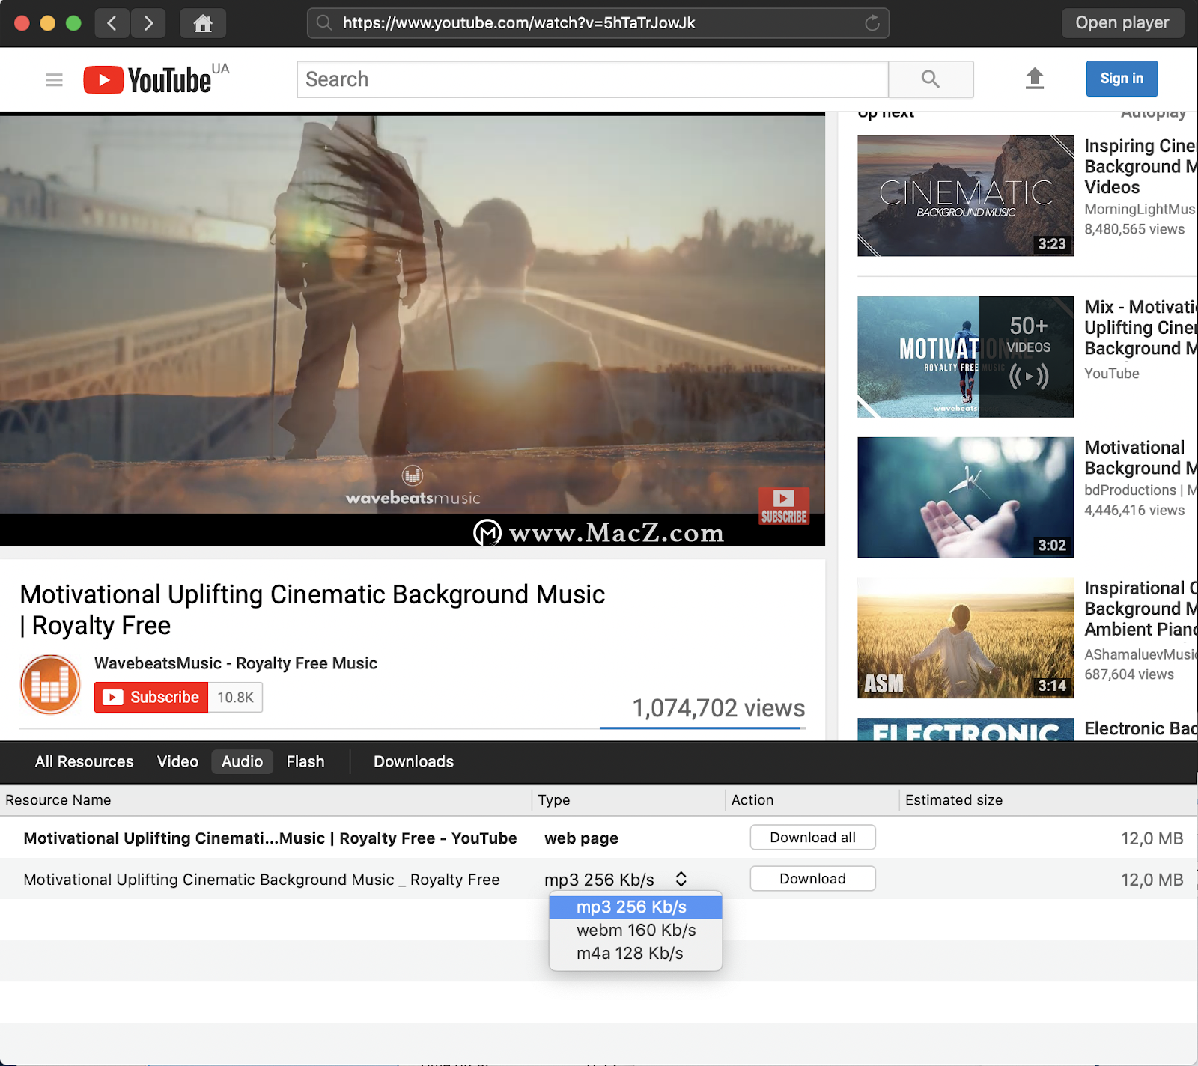Click the "4,446,416 views" text
Screen dimensions: 1198x1066
point(1134,510)
